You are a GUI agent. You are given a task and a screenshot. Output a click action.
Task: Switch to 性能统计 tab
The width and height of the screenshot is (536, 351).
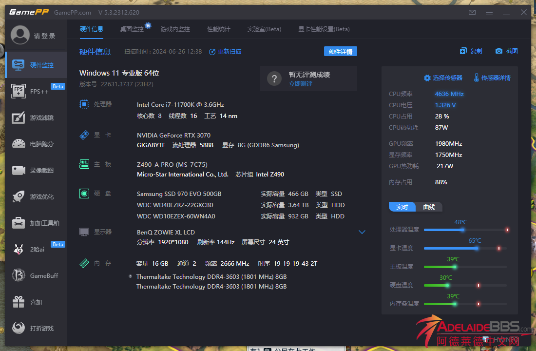(218, 29)
